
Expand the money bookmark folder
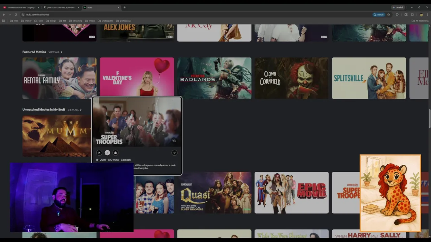click(26, 21)
